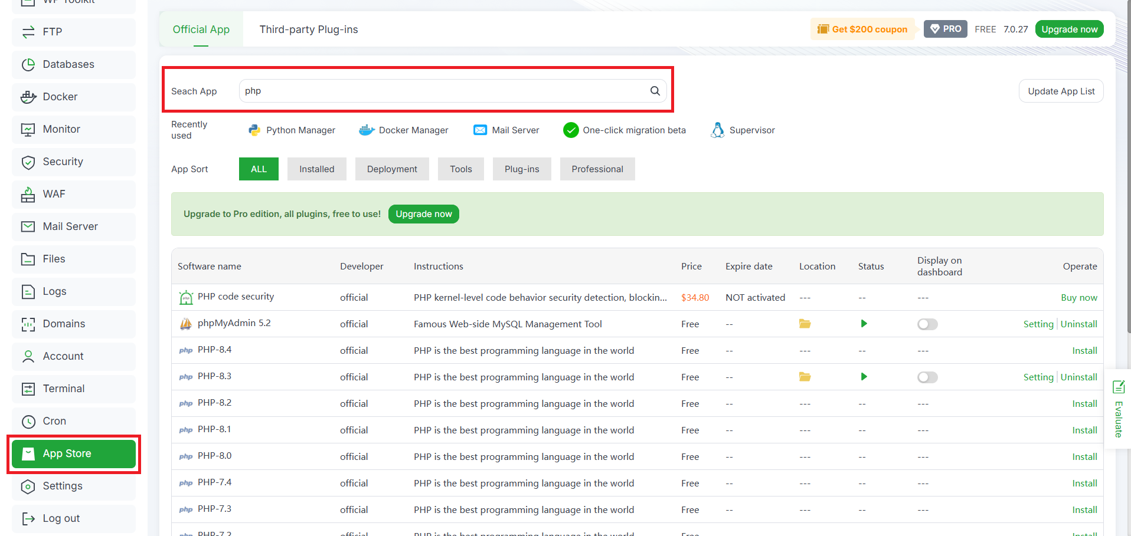Viewport: 1131px width, 536px height.
Task: Select the Tools app sort filter
Action: [461, 169]
